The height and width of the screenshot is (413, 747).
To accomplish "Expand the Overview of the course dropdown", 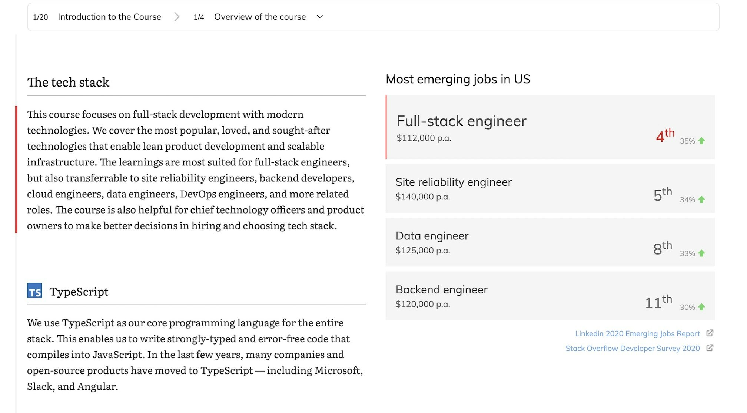I will 320,17.
